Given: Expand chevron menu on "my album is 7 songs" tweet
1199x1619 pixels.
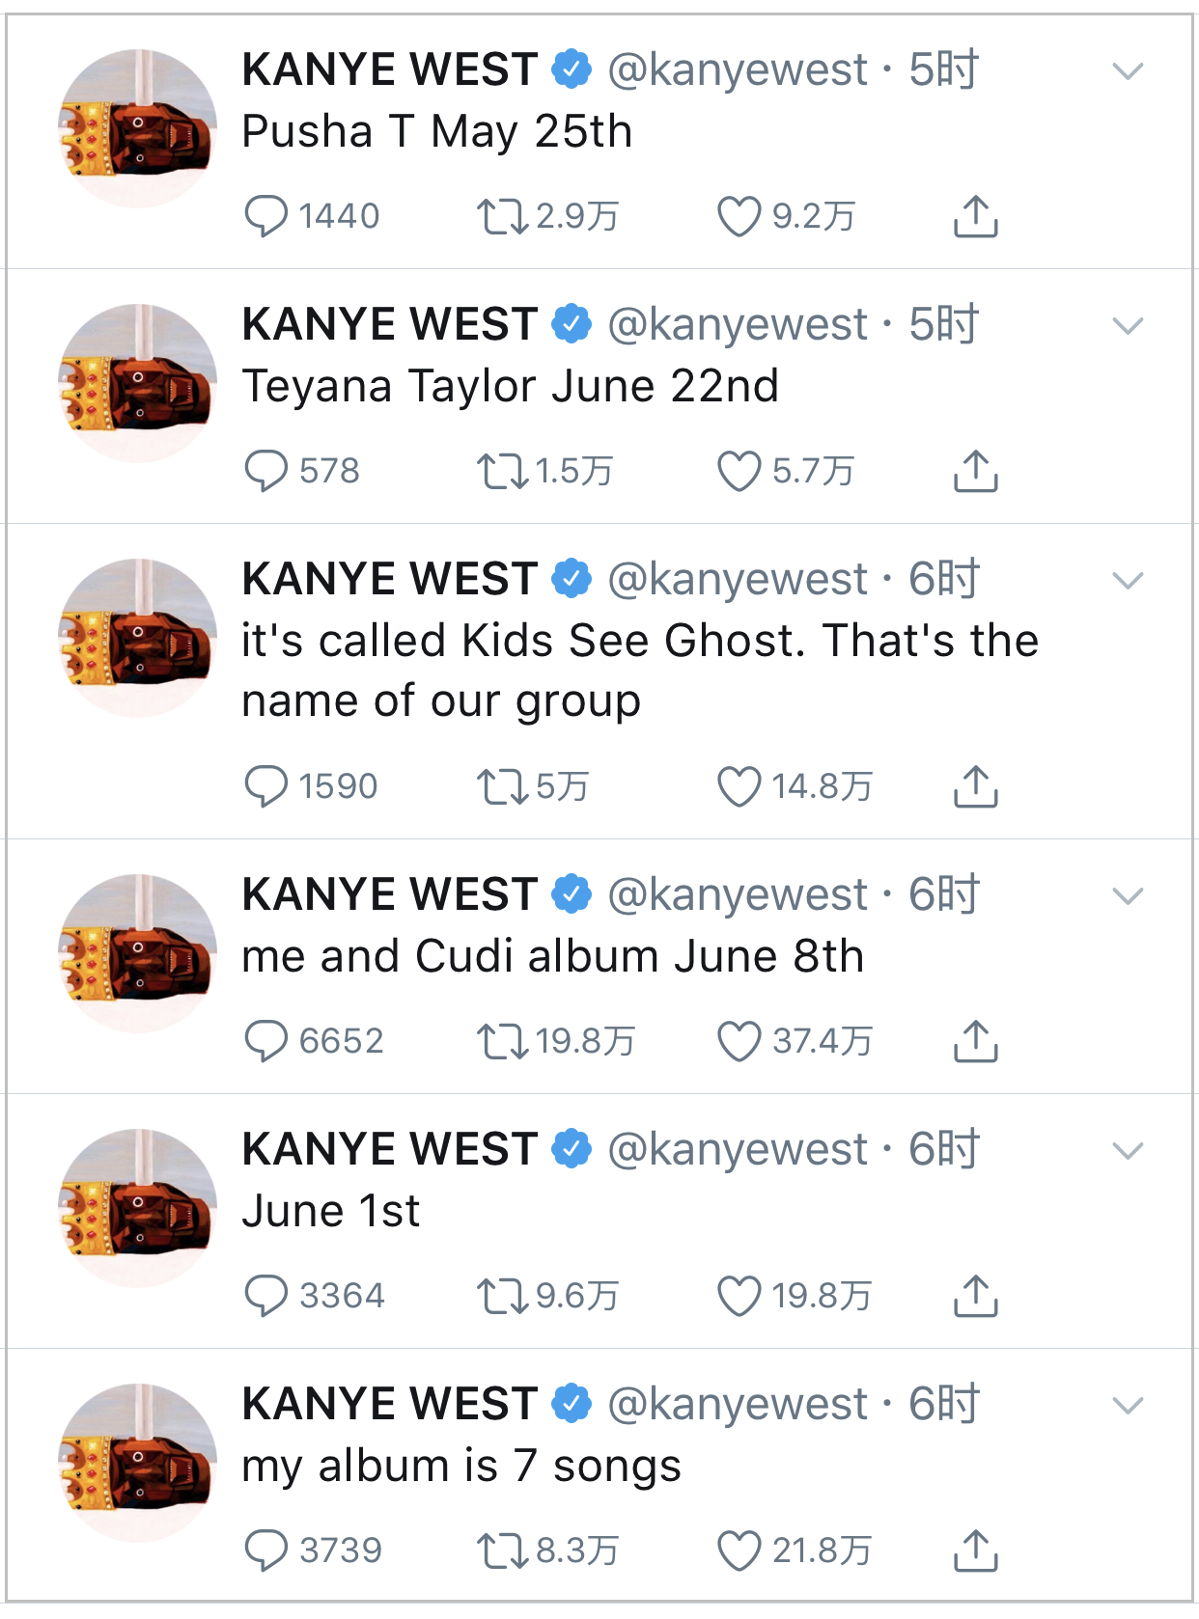Looking at the screenshot, I should 1128,1405.
